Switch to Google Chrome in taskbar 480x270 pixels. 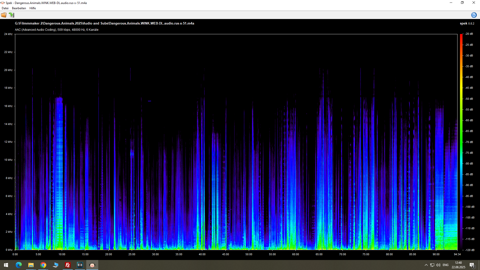click(43, 265)
